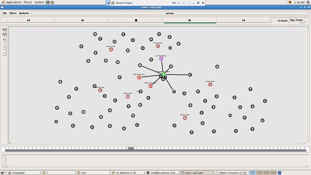Click the edit/view mode icon in left toolbar

pos(4,40)
